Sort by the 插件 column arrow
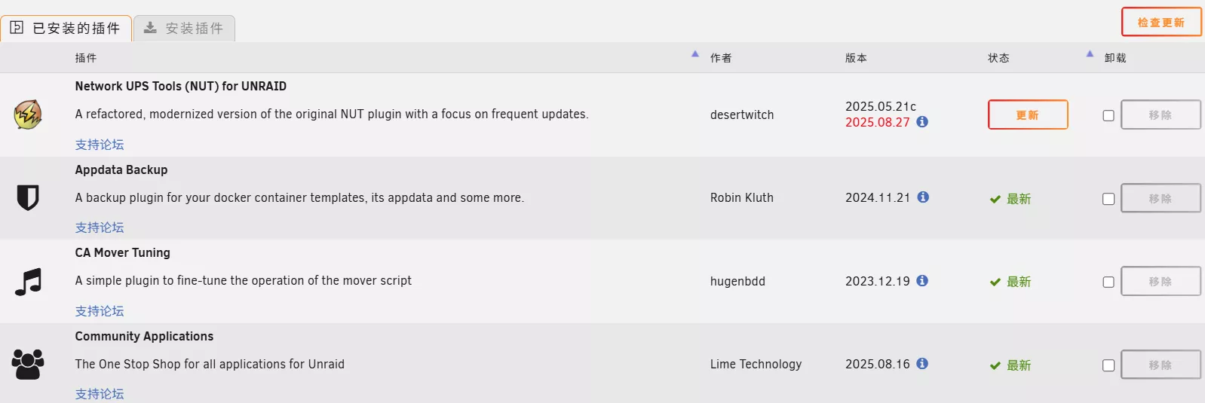 (x=695, y=54)
